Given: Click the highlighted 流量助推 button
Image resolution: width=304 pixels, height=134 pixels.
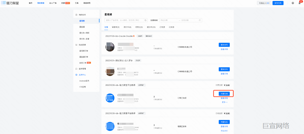Looking at the screenshot, I should click(224, 94).
